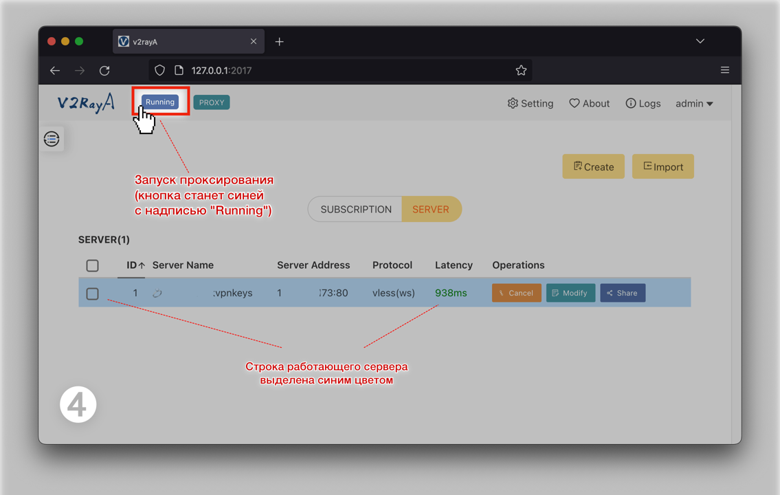
Task: Open a new browser tab
Action: point(279,42)
